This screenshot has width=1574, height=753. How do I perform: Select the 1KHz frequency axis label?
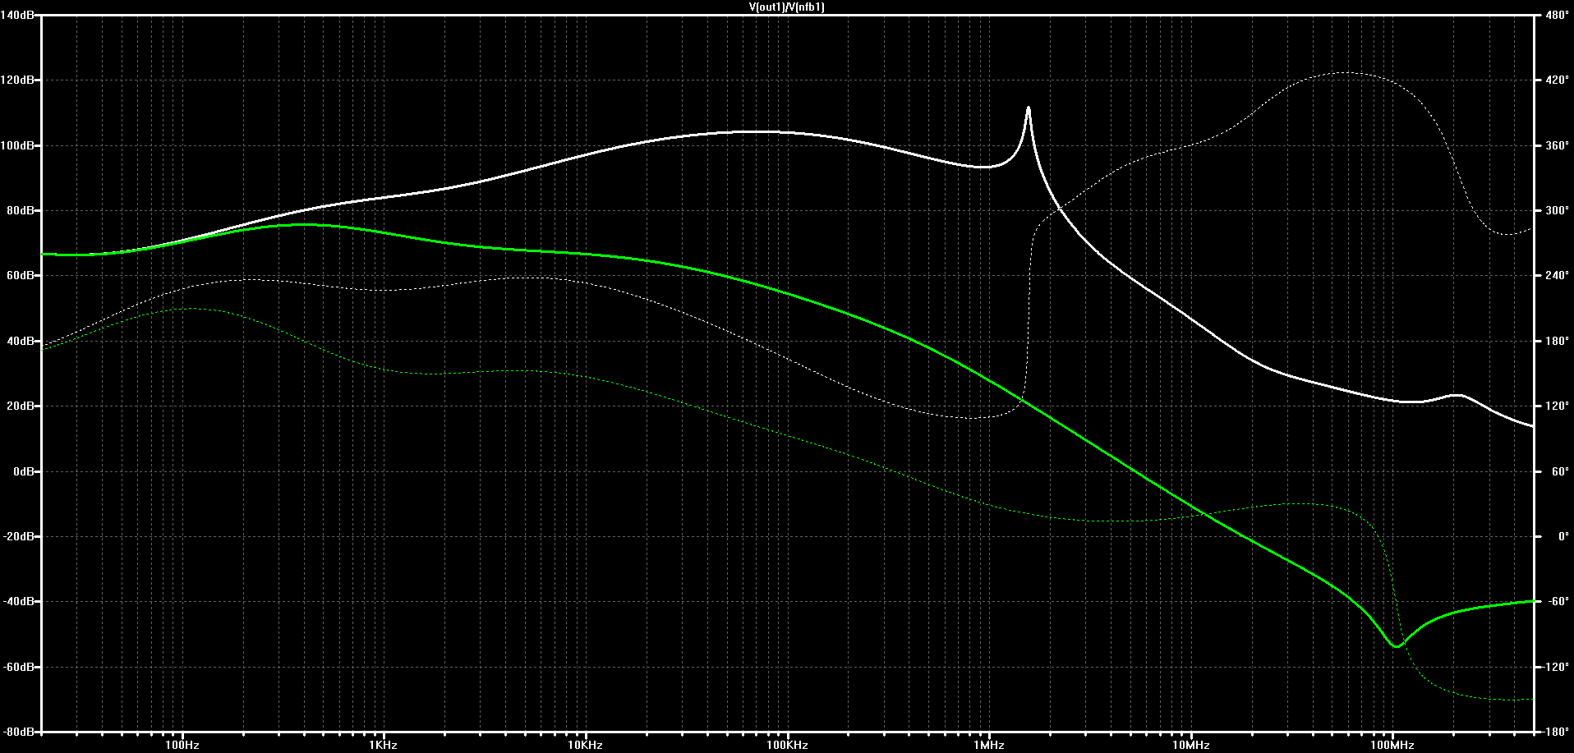point(384,746)
